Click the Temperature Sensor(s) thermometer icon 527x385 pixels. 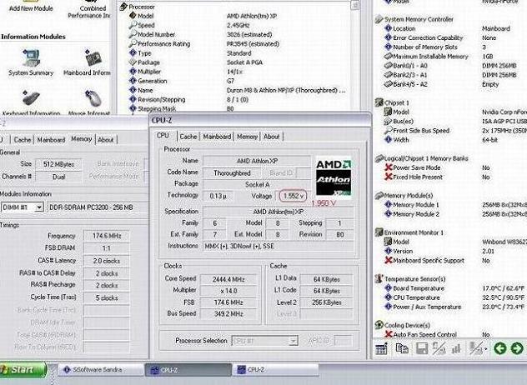pos(379,278)
